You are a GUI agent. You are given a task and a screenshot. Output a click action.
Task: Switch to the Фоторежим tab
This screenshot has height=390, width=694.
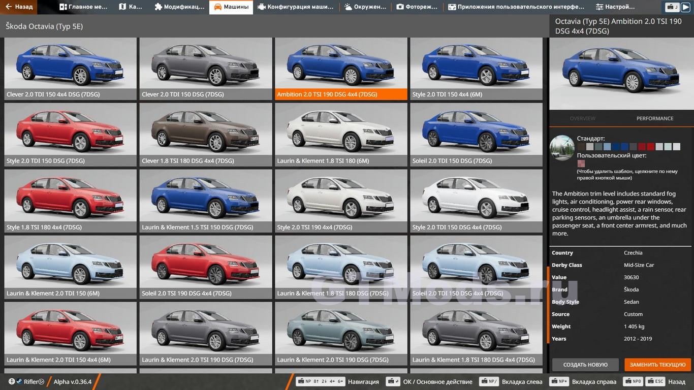click(417, 7)
